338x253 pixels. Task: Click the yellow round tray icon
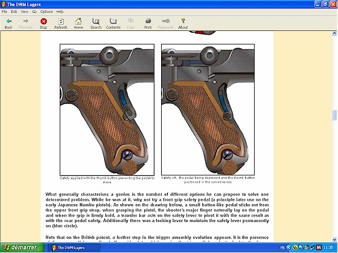pyautogui.click(x=295, y=247)
